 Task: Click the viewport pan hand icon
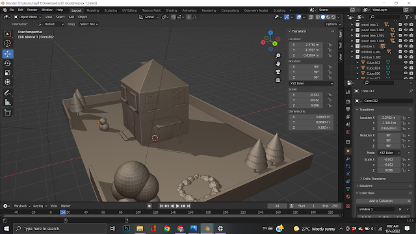278,64
